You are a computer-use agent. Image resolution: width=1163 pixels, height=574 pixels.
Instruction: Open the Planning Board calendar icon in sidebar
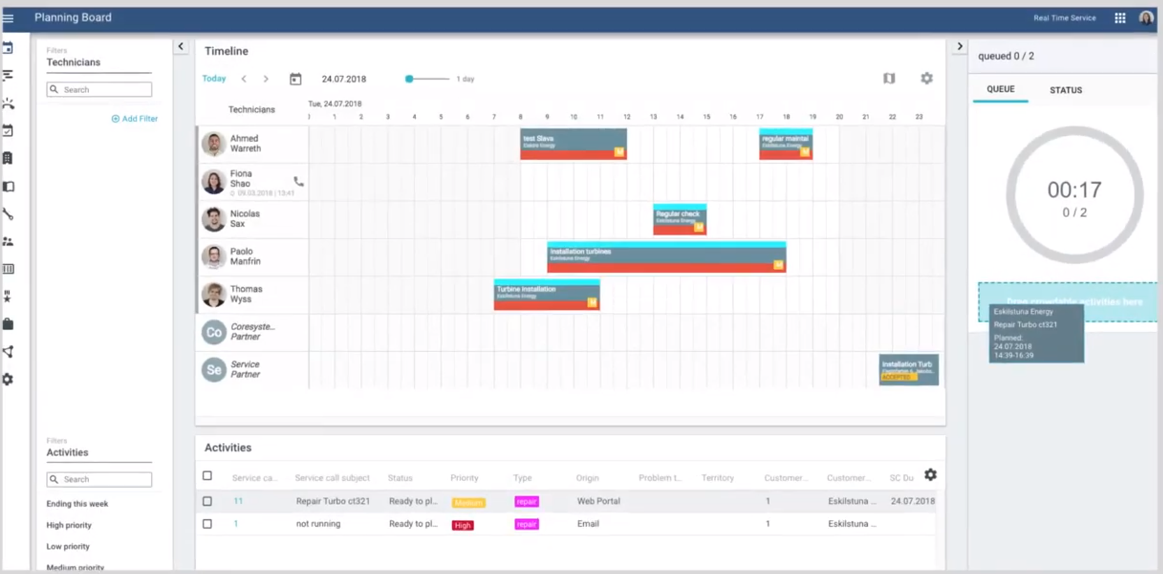click(8, 48)
